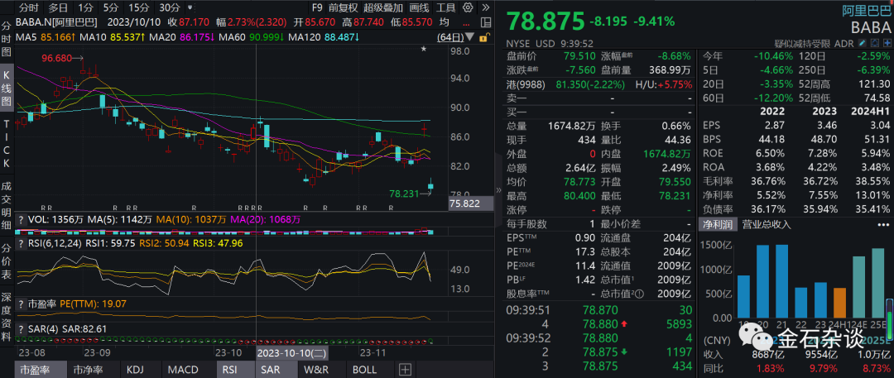The width and height of the screenshot is (894, 378).
Task: Click the MA60 90.999 indicator label
Action: [x=253, y=37]
